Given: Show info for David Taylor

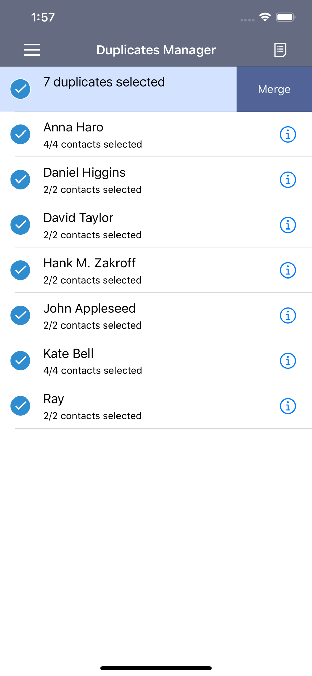Looking at the screenshot, I should click(288, 225).
